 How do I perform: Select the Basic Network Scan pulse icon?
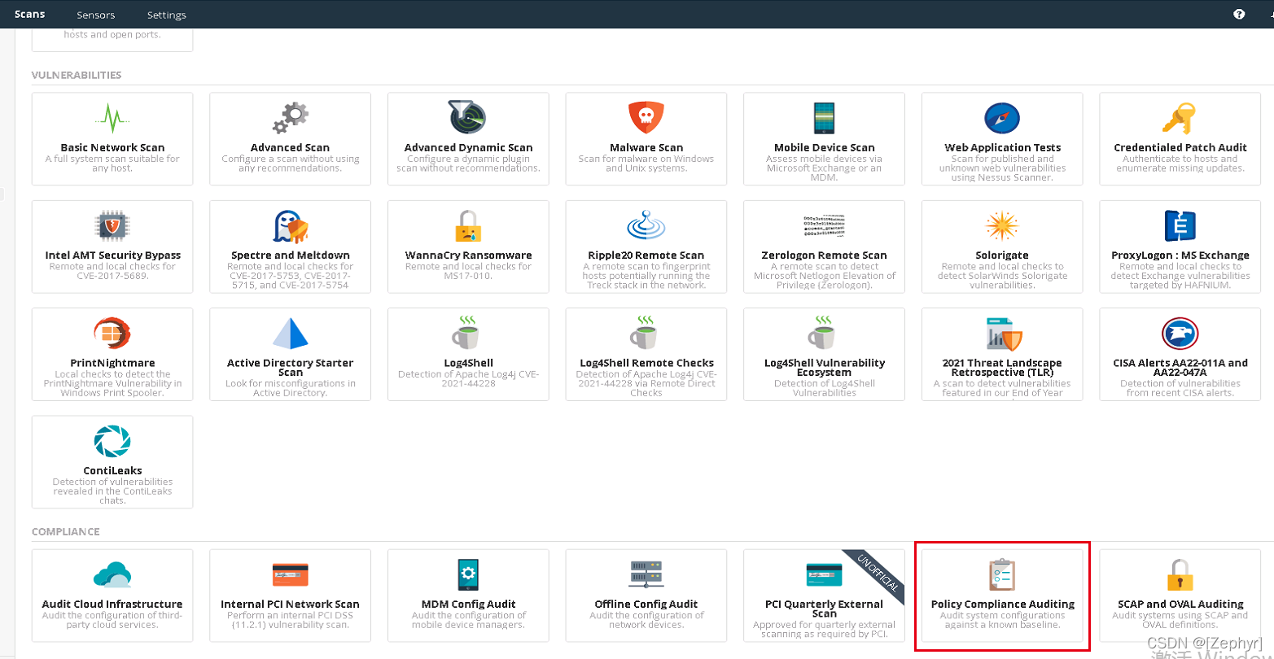tap(112, 119)
